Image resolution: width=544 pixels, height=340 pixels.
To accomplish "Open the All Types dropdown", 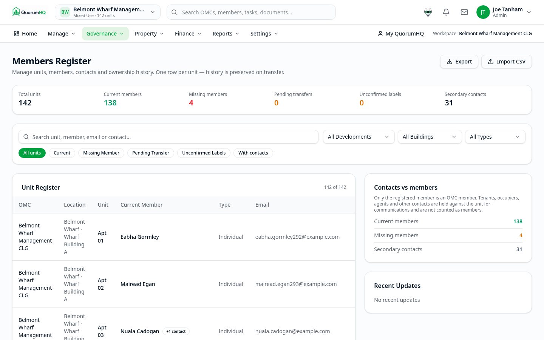I will (x=495, y=137).
